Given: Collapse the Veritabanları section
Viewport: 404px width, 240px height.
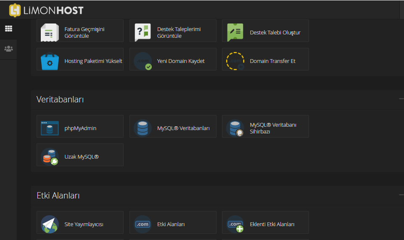Looking at the screenshot, I should [401, 99].
